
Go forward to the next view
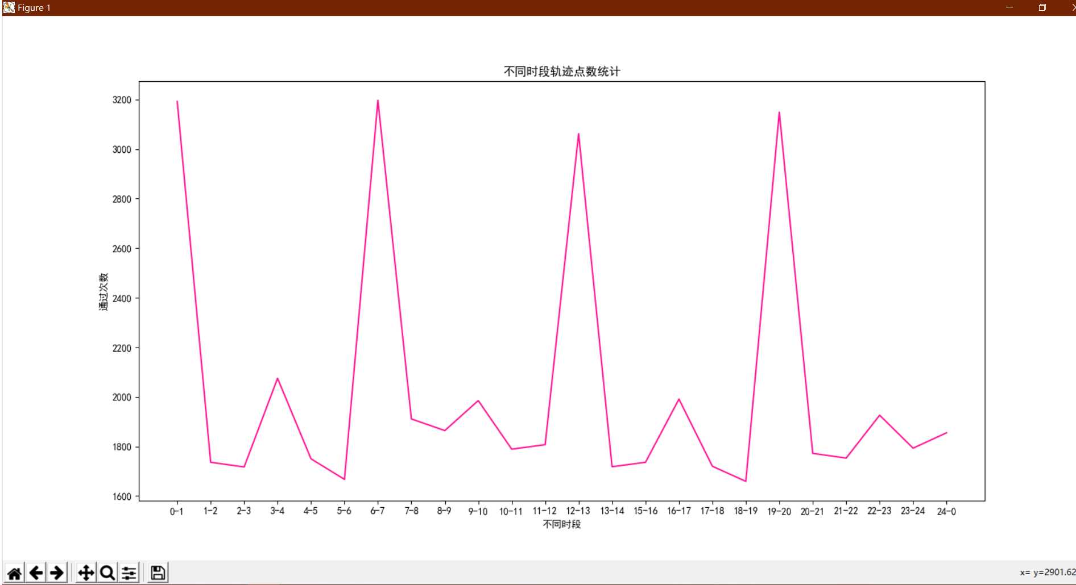(57, 573)
